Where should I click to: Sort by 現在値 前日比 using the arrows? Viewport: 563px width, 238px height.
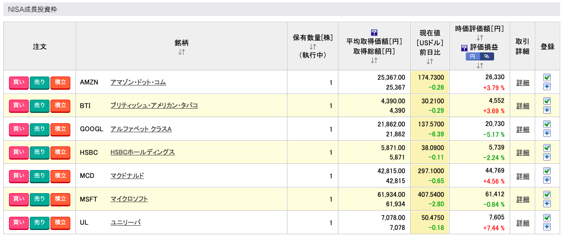click(430, 62)
